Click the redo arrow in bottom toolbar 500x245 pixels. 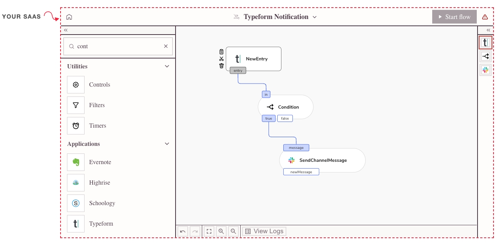click(195, 231)
